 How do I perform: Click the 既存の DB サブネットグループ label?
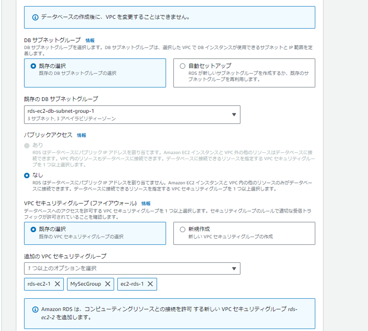pyautogui.click(x=61, y=99)
